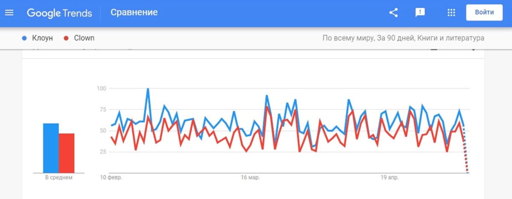Click the 16 мар. date label
The image size is (512, 199).
click(x=250, y=177)
